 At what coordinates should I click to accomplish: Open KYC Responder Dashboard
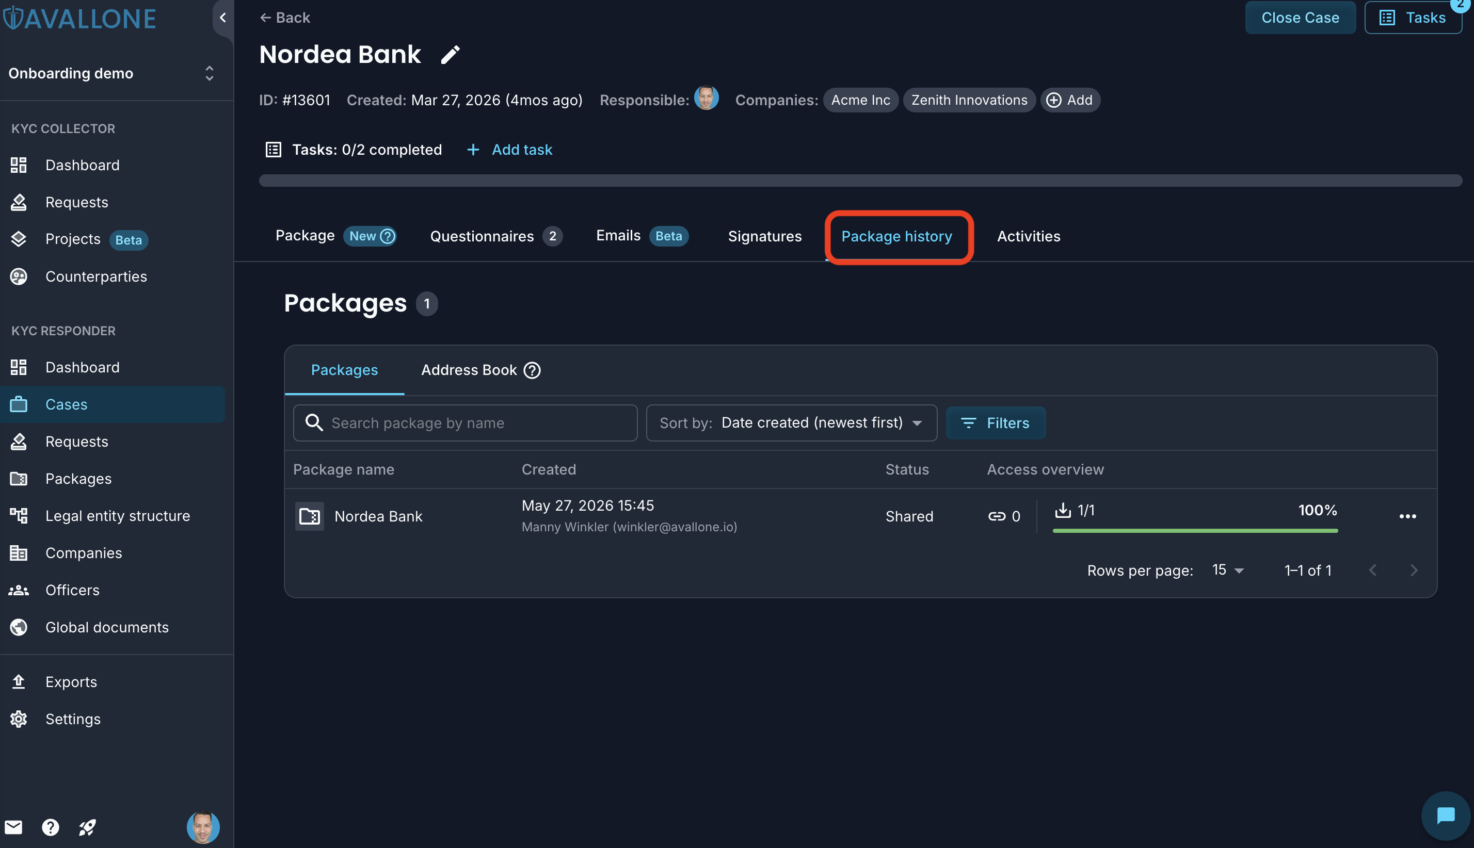point(113,367)
